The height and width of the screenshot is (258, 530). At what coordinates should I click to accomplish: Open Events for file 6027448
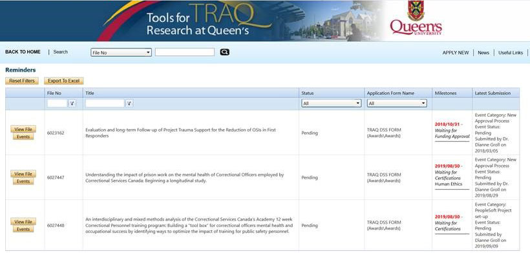[x=23, y=230]
